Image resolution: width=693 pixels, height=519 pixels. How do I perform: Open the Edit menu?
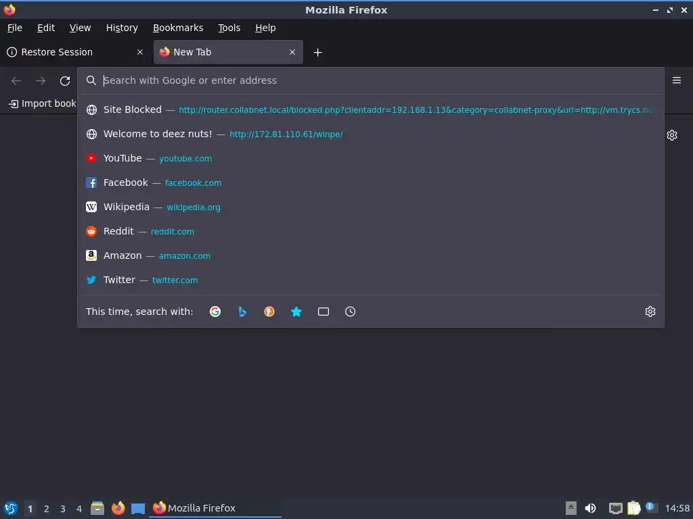[x=46, y=28]
